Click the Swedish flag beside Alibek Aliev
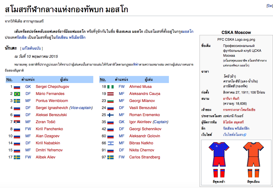Screen dimensions: 273x188 [x=17, y=158]
